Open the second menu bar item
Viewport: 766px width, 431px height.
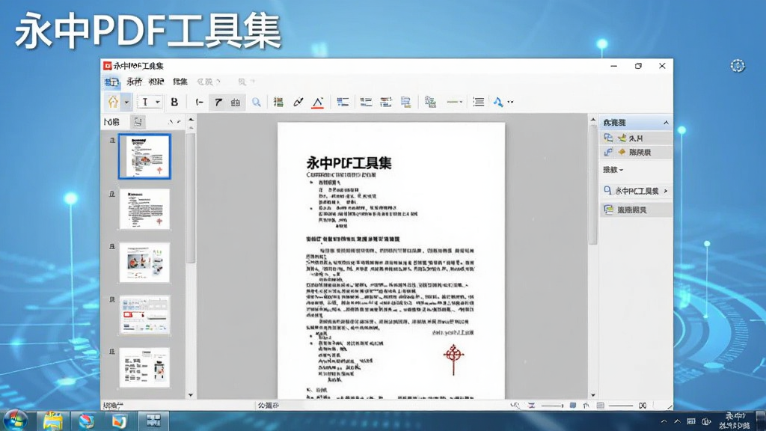134,82
